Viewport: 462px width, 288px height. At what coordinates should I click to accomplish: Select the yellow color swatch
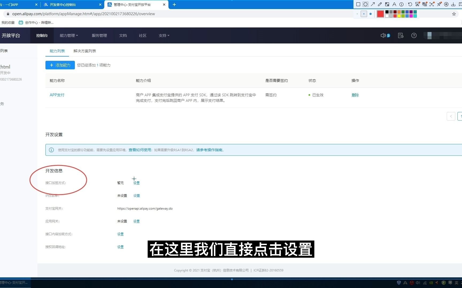coord(399,16)
